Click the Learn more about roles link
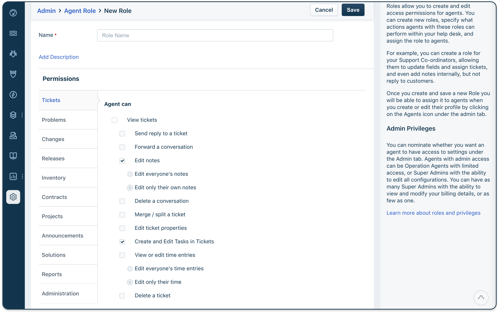The image size is (499, 313). point(433,213)
